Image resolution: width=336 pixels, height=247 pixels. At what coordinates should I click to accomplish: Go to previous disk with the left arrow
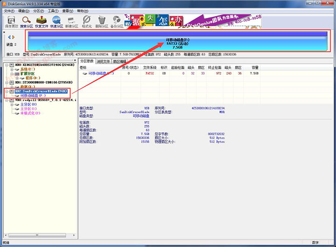9,37
